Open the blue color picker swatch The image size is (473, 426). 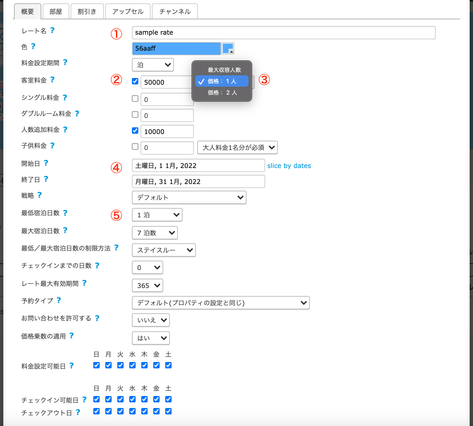click(x=228, y=49)
